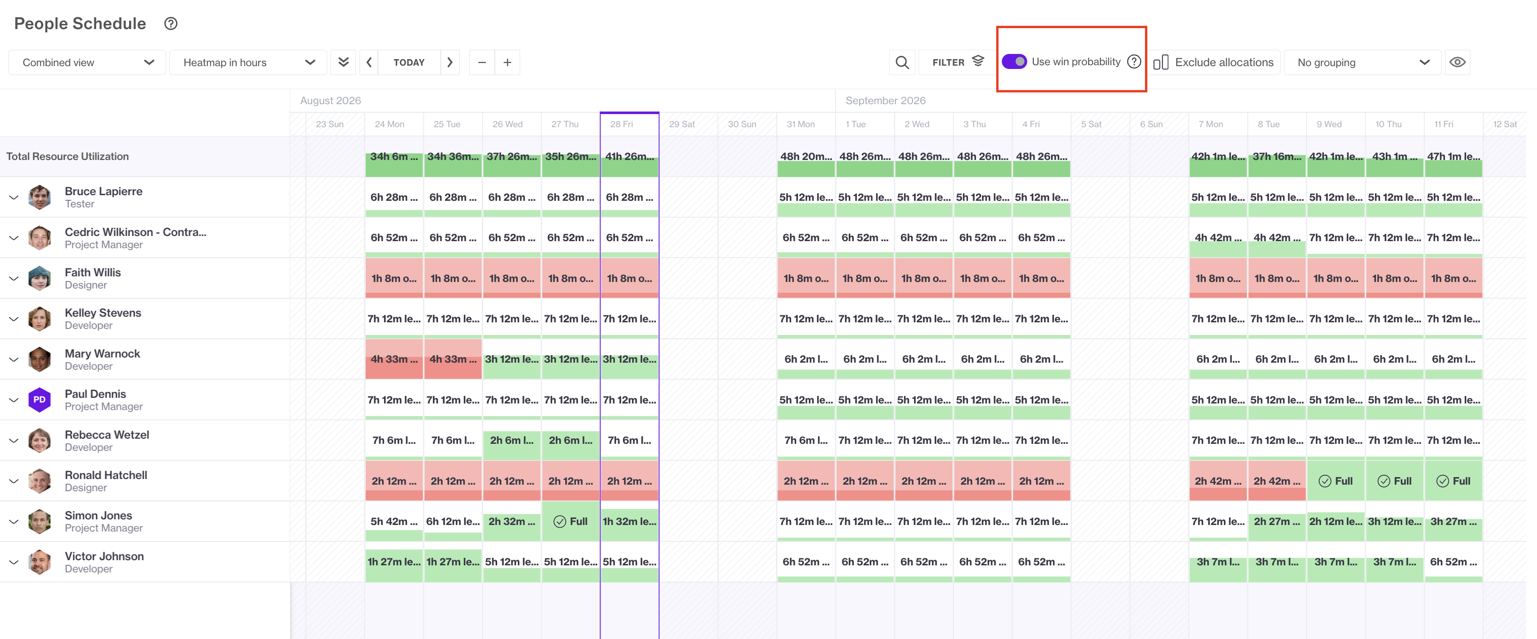Go to previous period with left arrow
Image resolution: width=1537 pixels, height=639 pixels.
[369, 62]
